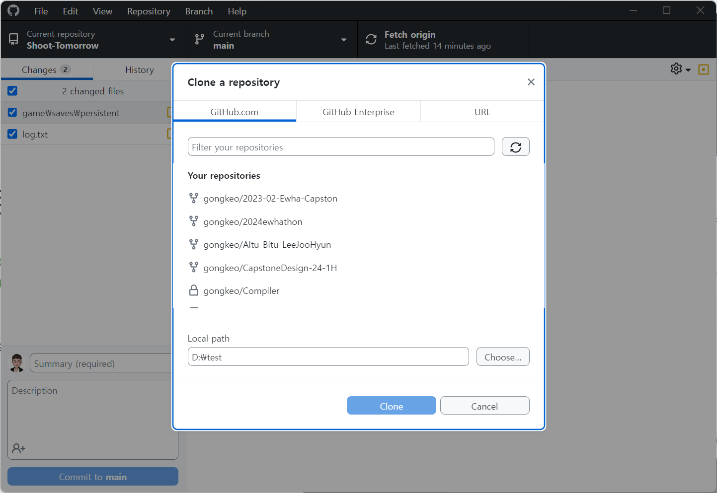Screen dimensions: 717x493
Task: Close the Clone a repository dialog
Action: point(531,82)
